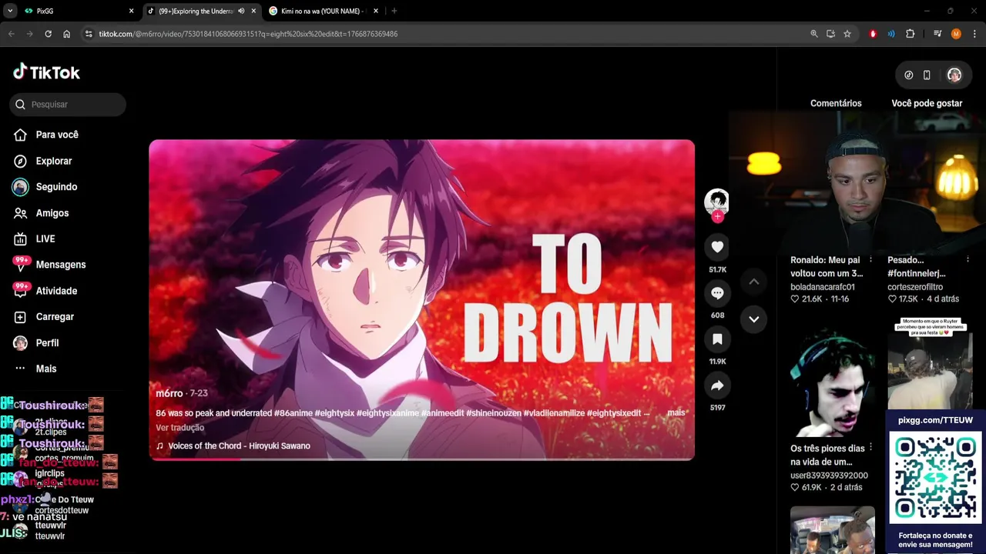Click the #86anime hashtag
This screenshot has width=986, height=554.
[x=293, y=413]
